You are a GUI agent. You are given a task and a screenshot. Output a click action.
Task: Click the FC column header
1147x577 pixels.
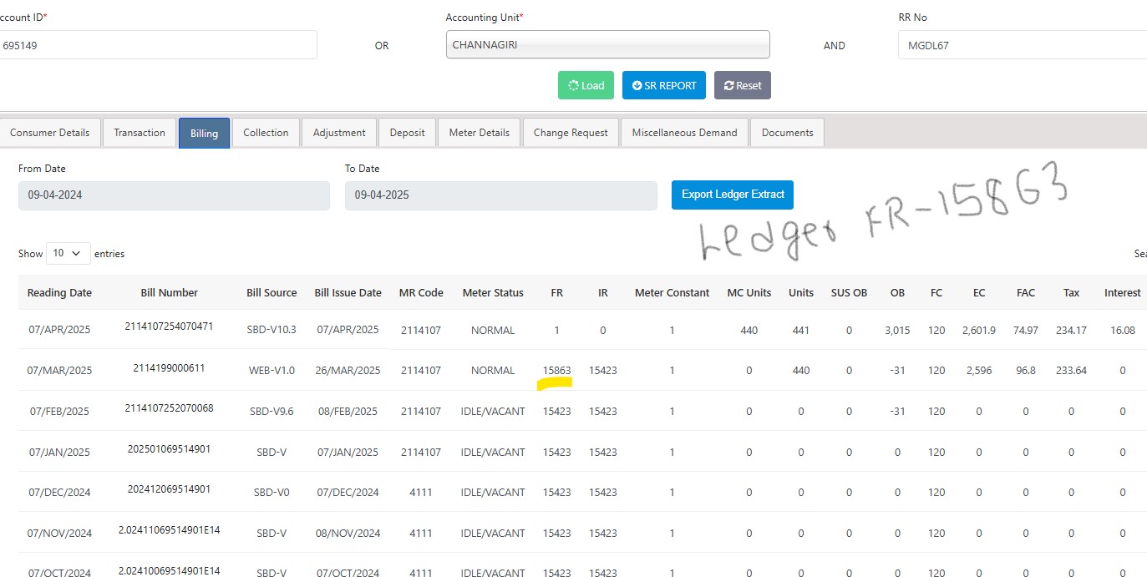(936, 293)
